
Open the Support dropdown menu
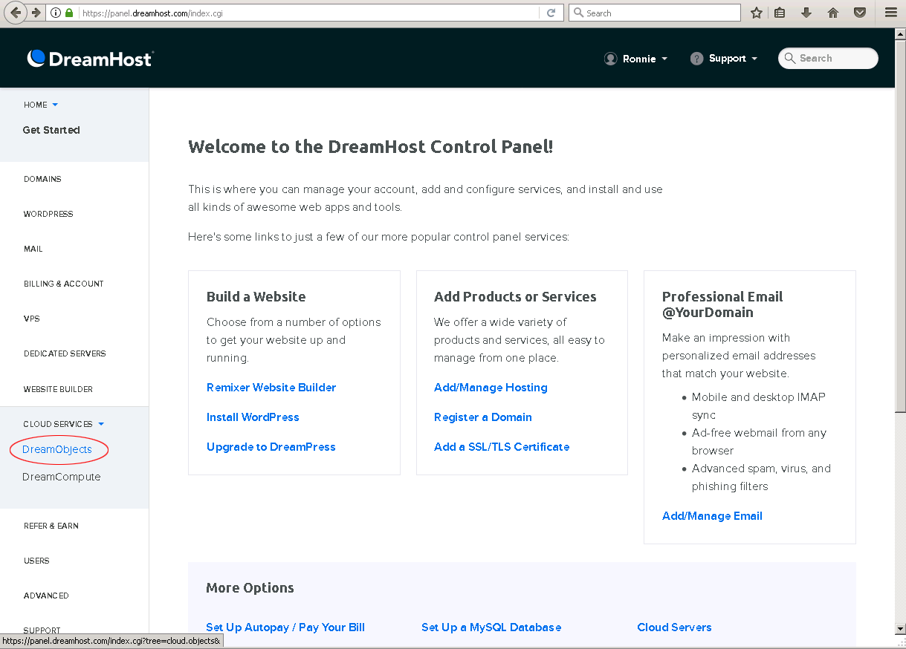[733, 59]
